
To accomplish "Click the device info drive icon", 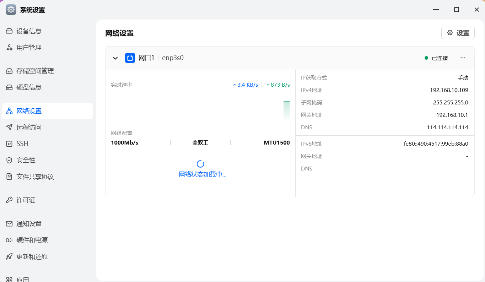I will 9,31.
